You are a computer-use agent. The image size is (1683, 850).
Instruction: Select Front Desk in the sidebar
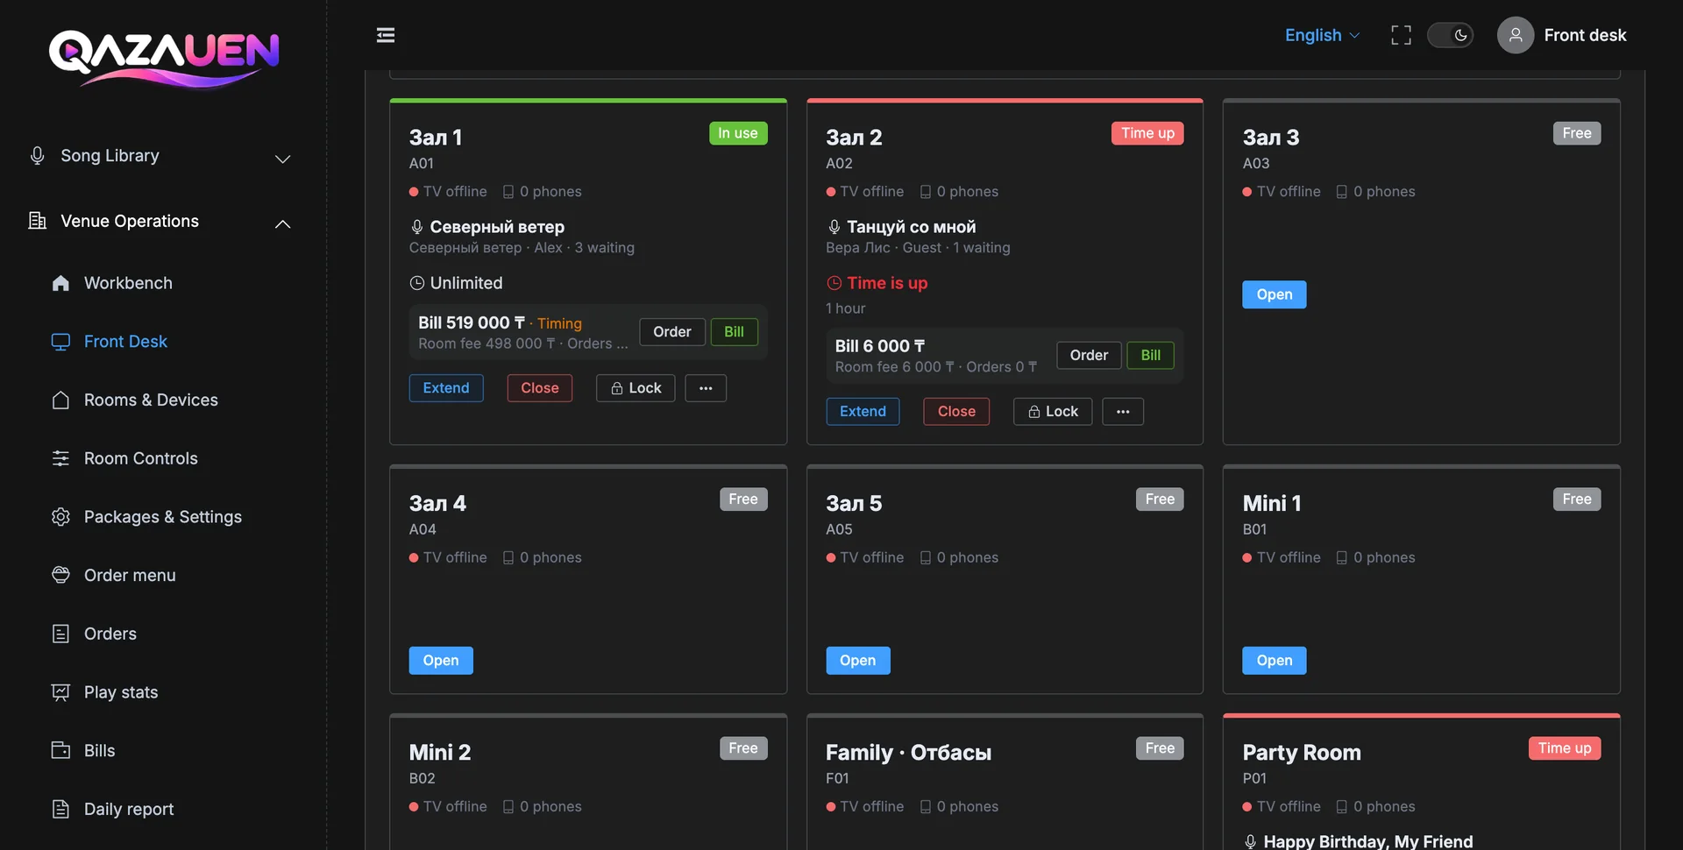125,342
